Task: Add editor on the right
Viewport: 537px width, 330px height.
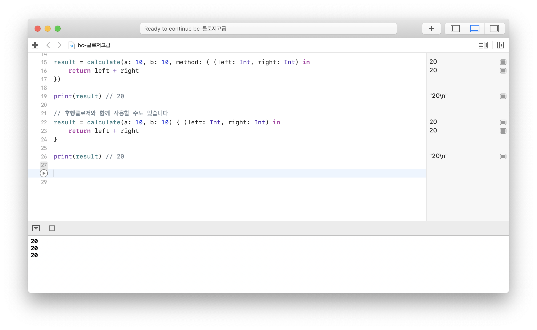Action: tap(500, 45)
